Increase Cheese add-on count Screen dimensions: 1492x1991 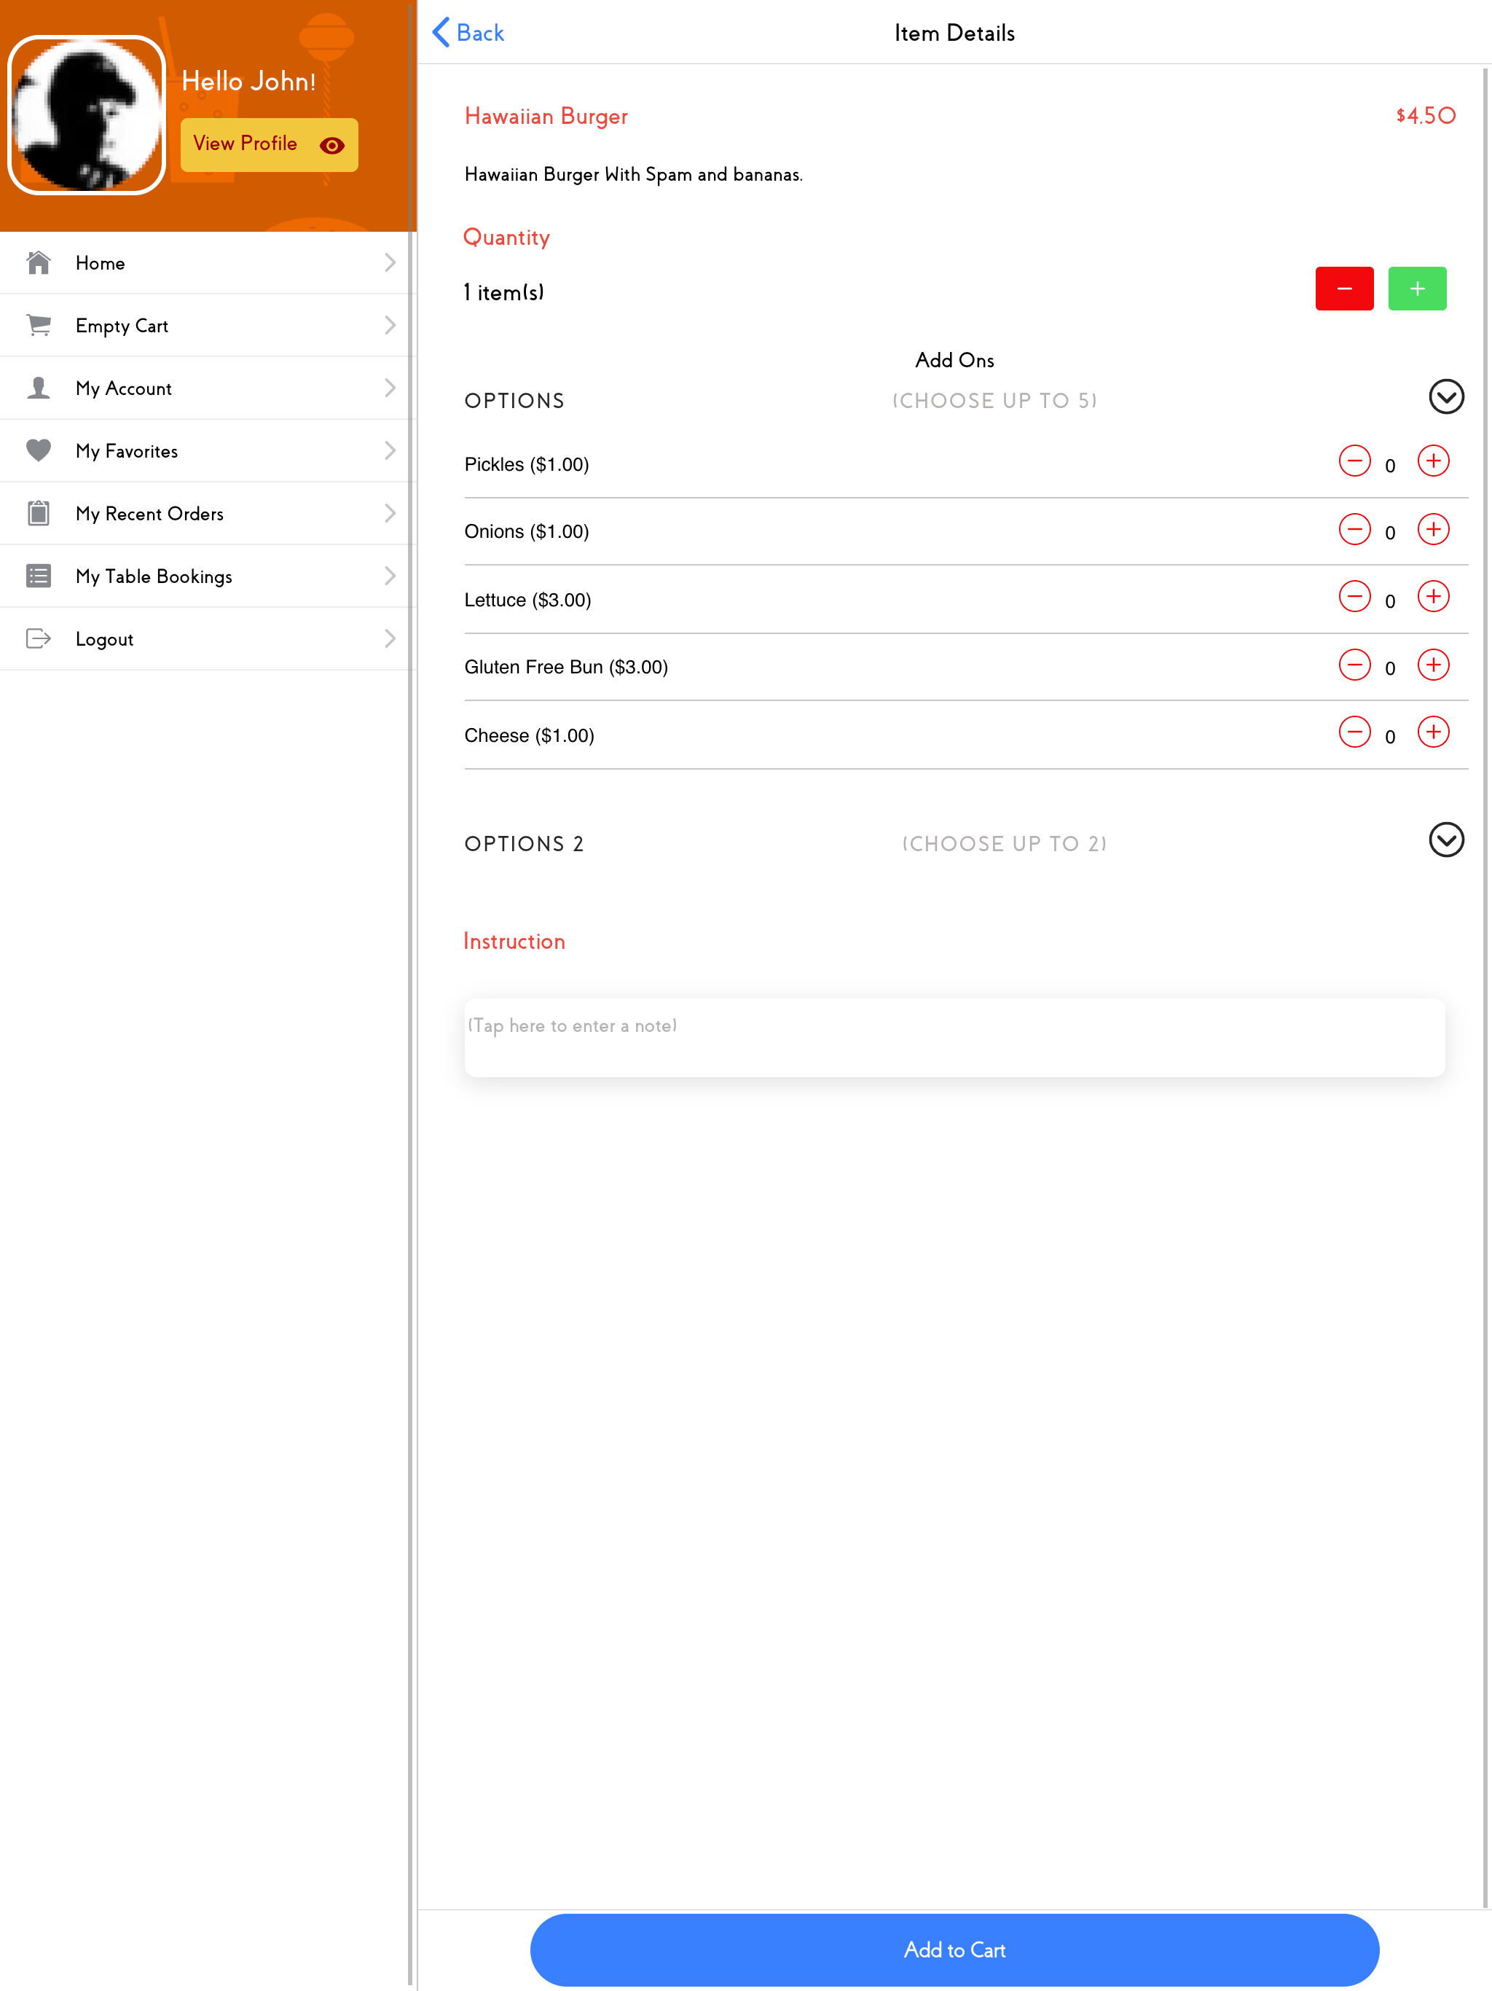tap(1434, 732)
